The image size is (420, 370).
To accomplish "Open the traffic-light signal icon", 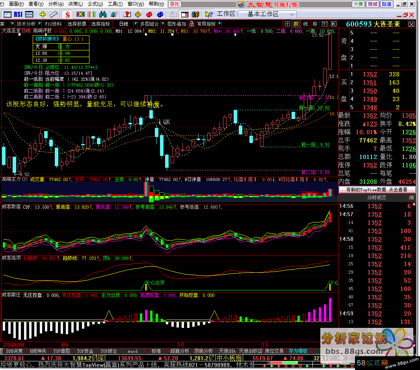I will [x=80, y=15].
